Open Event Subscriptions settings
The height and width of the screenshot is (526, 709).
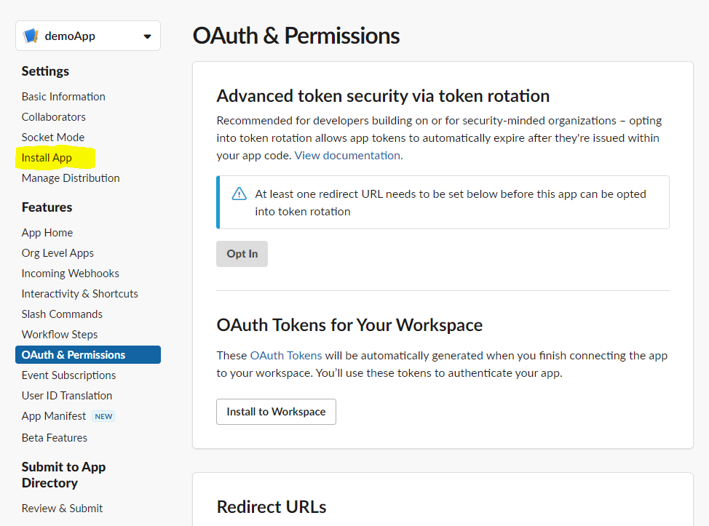pos(68,375)
